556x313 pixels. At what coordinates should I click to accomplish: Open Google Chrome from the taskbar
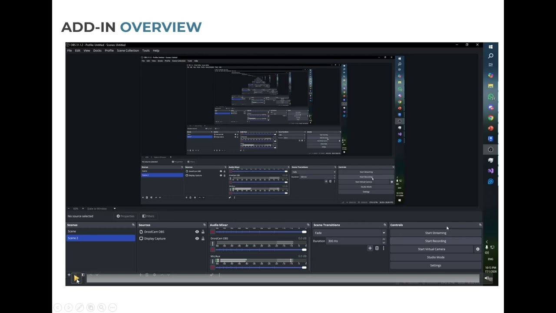(490, 118)
